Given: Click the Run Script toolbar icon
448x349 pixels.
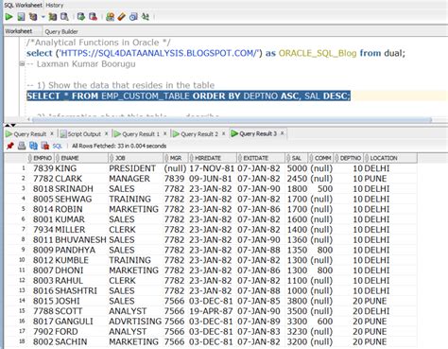Looking at the screenshot, I should point(21,17).
